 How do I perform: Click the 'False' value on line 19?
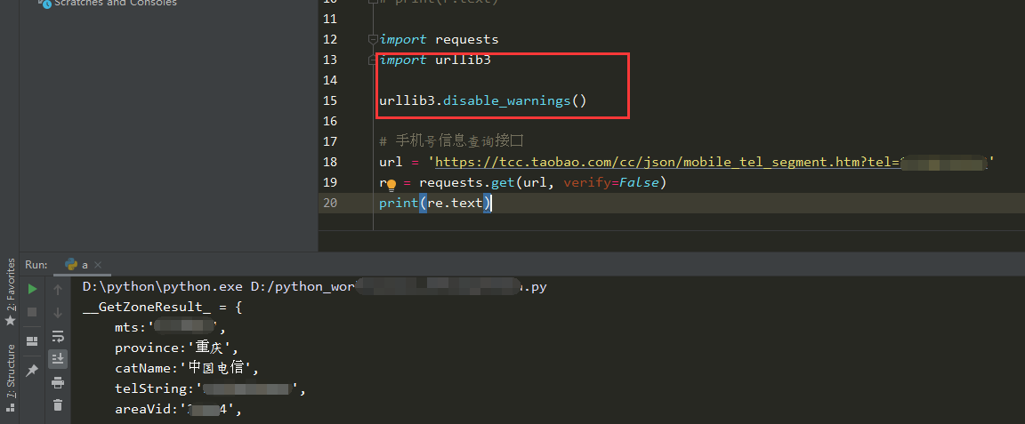click(x=640, y=182)
